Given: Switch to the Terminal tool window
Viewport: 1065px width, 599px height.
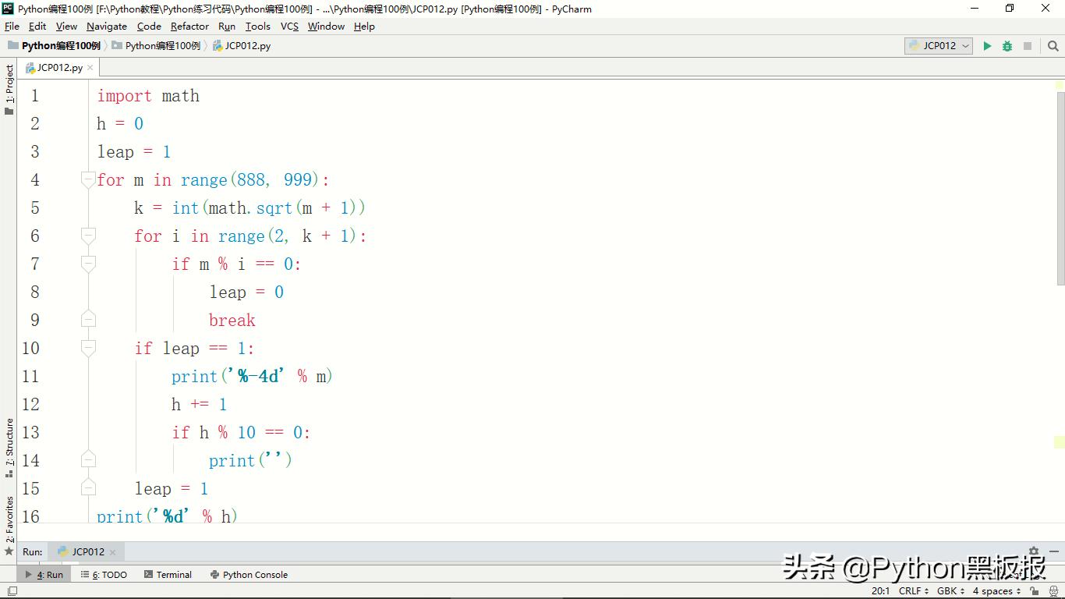Looking at the screenshot, I should coord(168,575).
